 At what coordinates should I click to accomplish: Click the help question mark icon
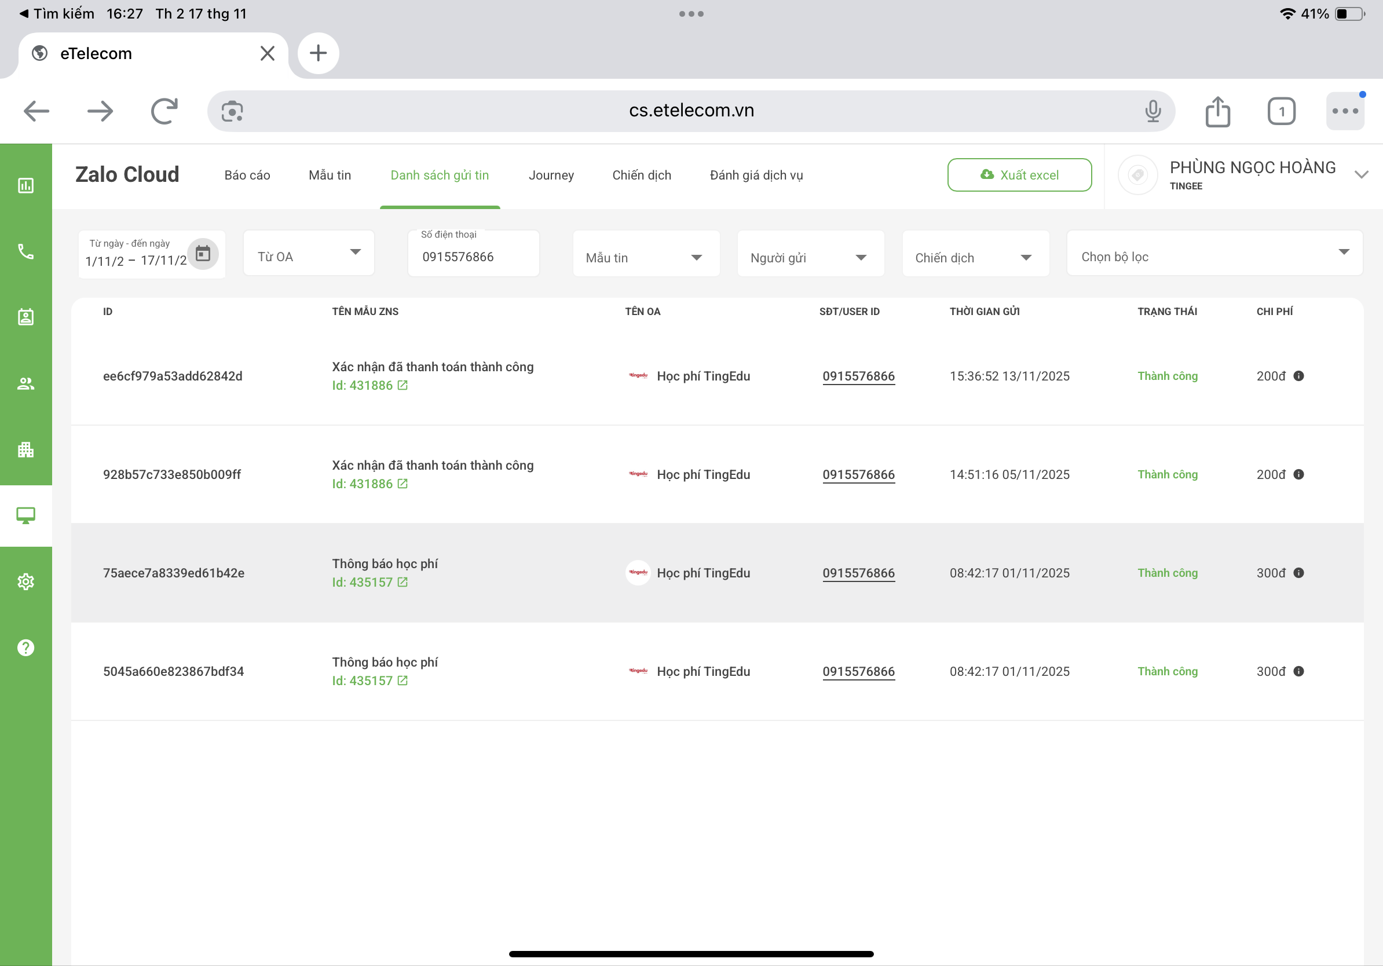[x=25, y=647]
